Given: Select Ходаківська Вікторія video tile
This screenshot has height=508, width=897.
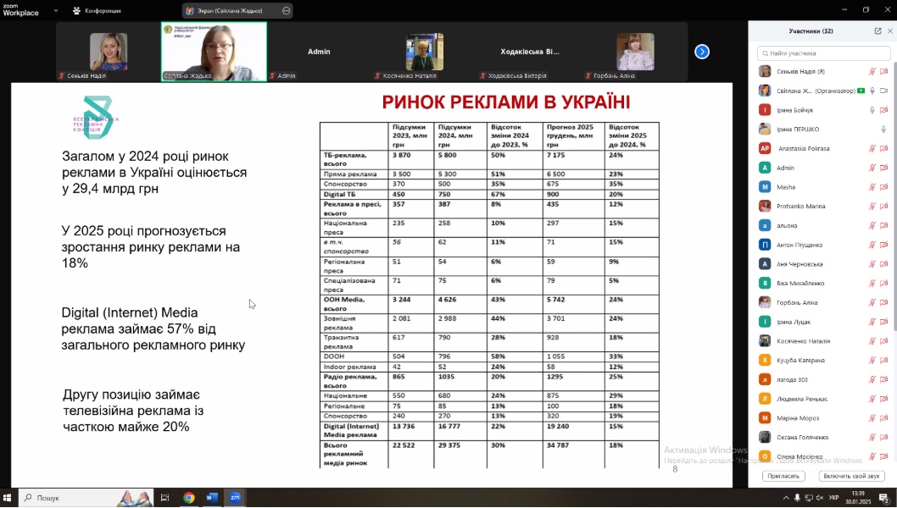Looking at the screenshot, I should pyautogui.click(x=530, y=52).
